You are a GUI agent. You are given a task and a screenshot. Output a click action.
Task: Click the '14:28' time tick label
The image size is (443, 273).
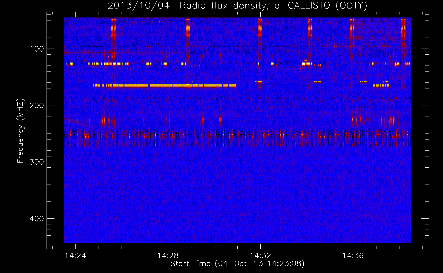coord(168,256)
